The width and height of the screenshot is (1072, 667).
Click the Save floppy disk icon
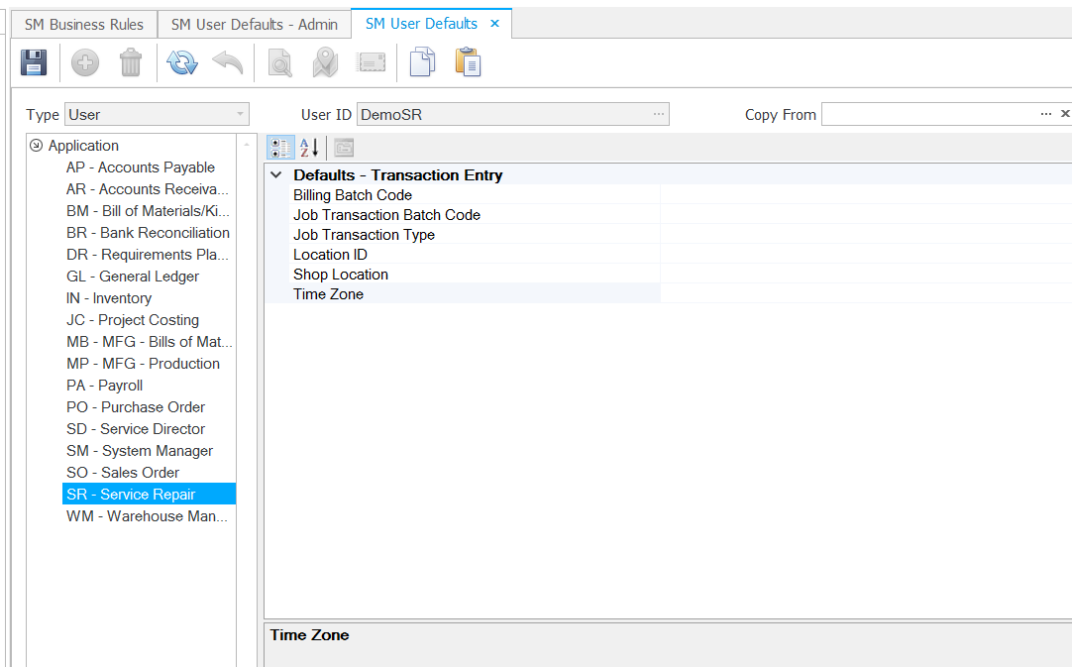pos(35,63)
